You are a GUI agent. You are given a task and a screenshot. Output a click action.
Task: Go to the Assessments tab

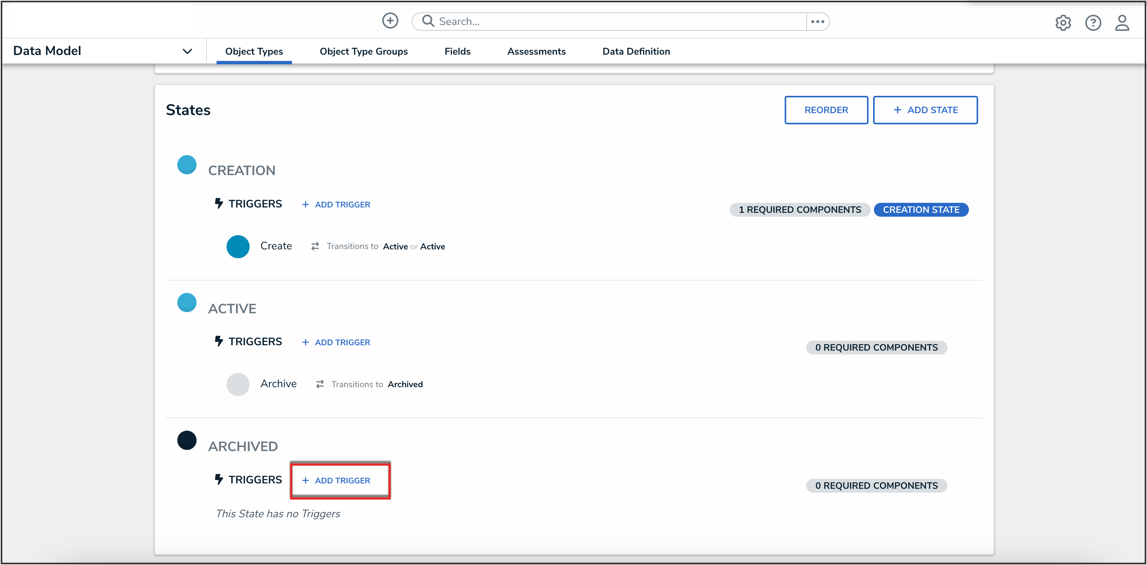(x=536, y=51)
